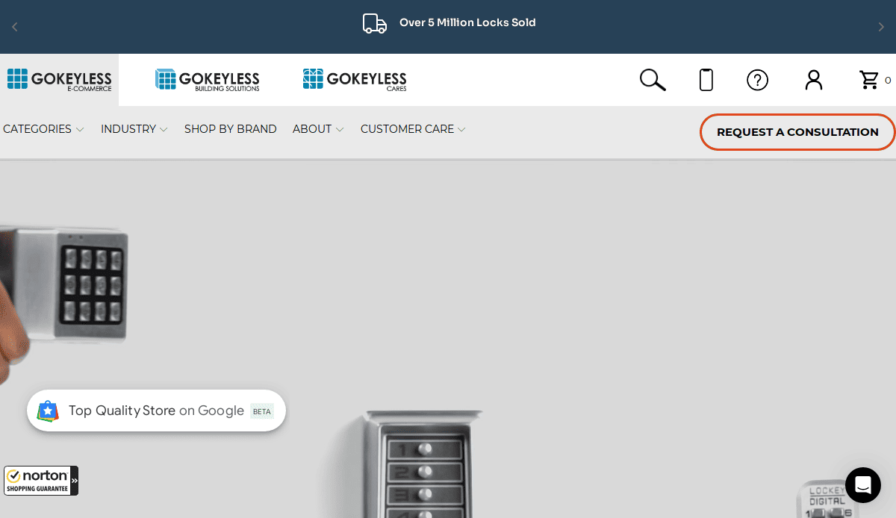Expand the Customer Care dropdown

pyautogui.click(x=412, y=129)
